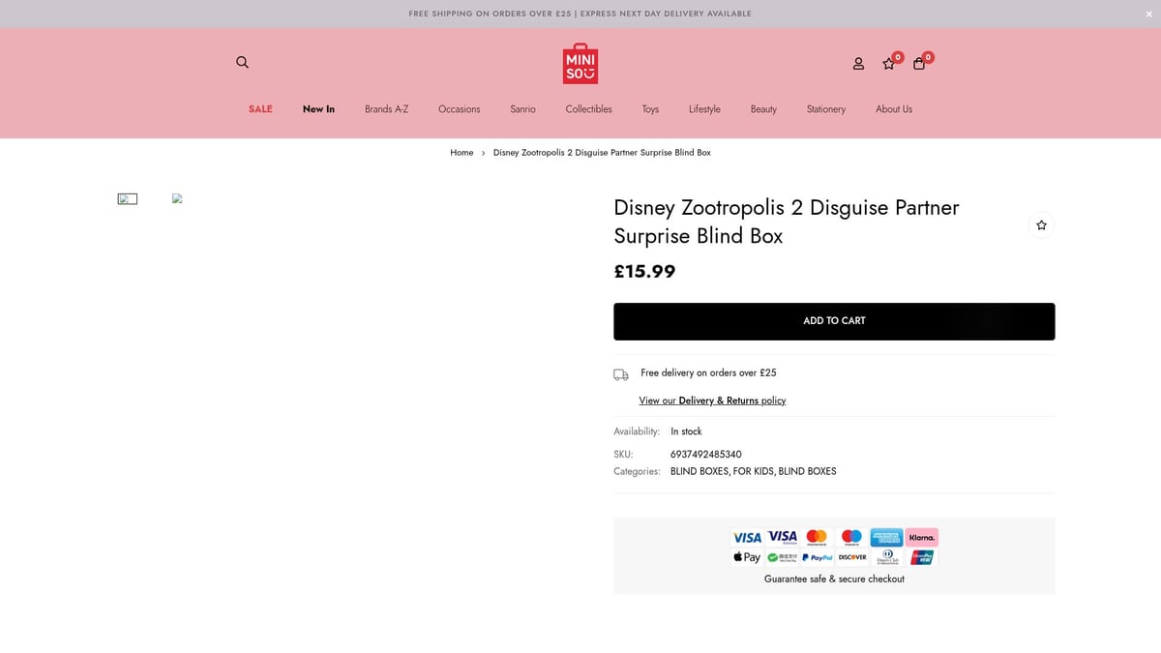Open the Collectibles navigation menu
The height and width of the screenshot is (653, 1161).
pos(588,109)
